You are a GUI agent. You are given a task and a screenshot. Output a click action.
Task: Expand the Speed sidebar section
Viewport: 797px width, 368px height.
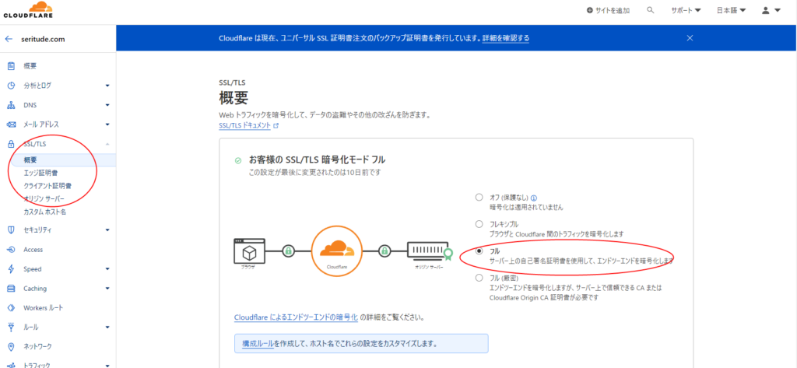click(x=107, y=269)
